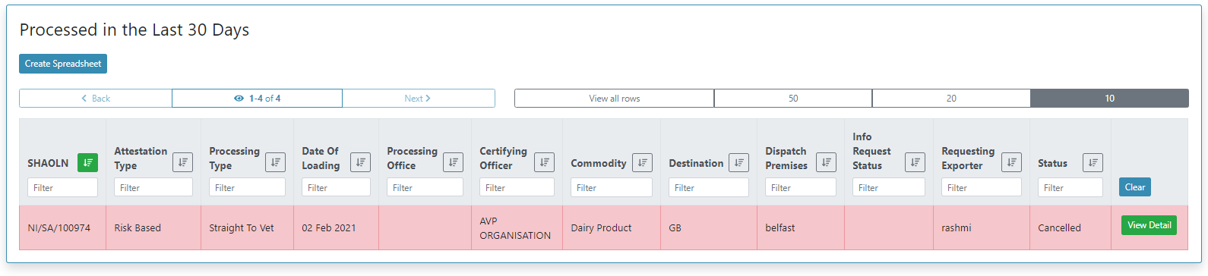
Task: Sort by Date Of Loading
Action: [x=361, y=162]
